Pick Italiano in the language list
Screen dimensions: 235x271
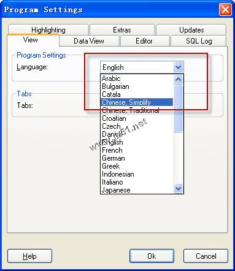[137, 182]
